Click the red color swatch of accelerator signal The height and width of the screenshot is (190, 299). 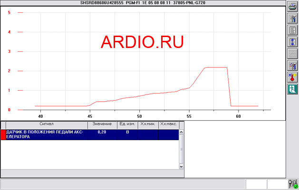3,134
